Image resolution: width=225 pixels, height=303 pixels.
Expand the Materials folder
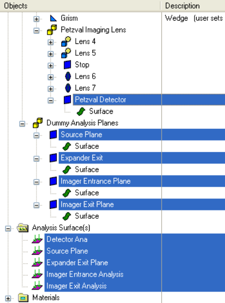(8, 298)
